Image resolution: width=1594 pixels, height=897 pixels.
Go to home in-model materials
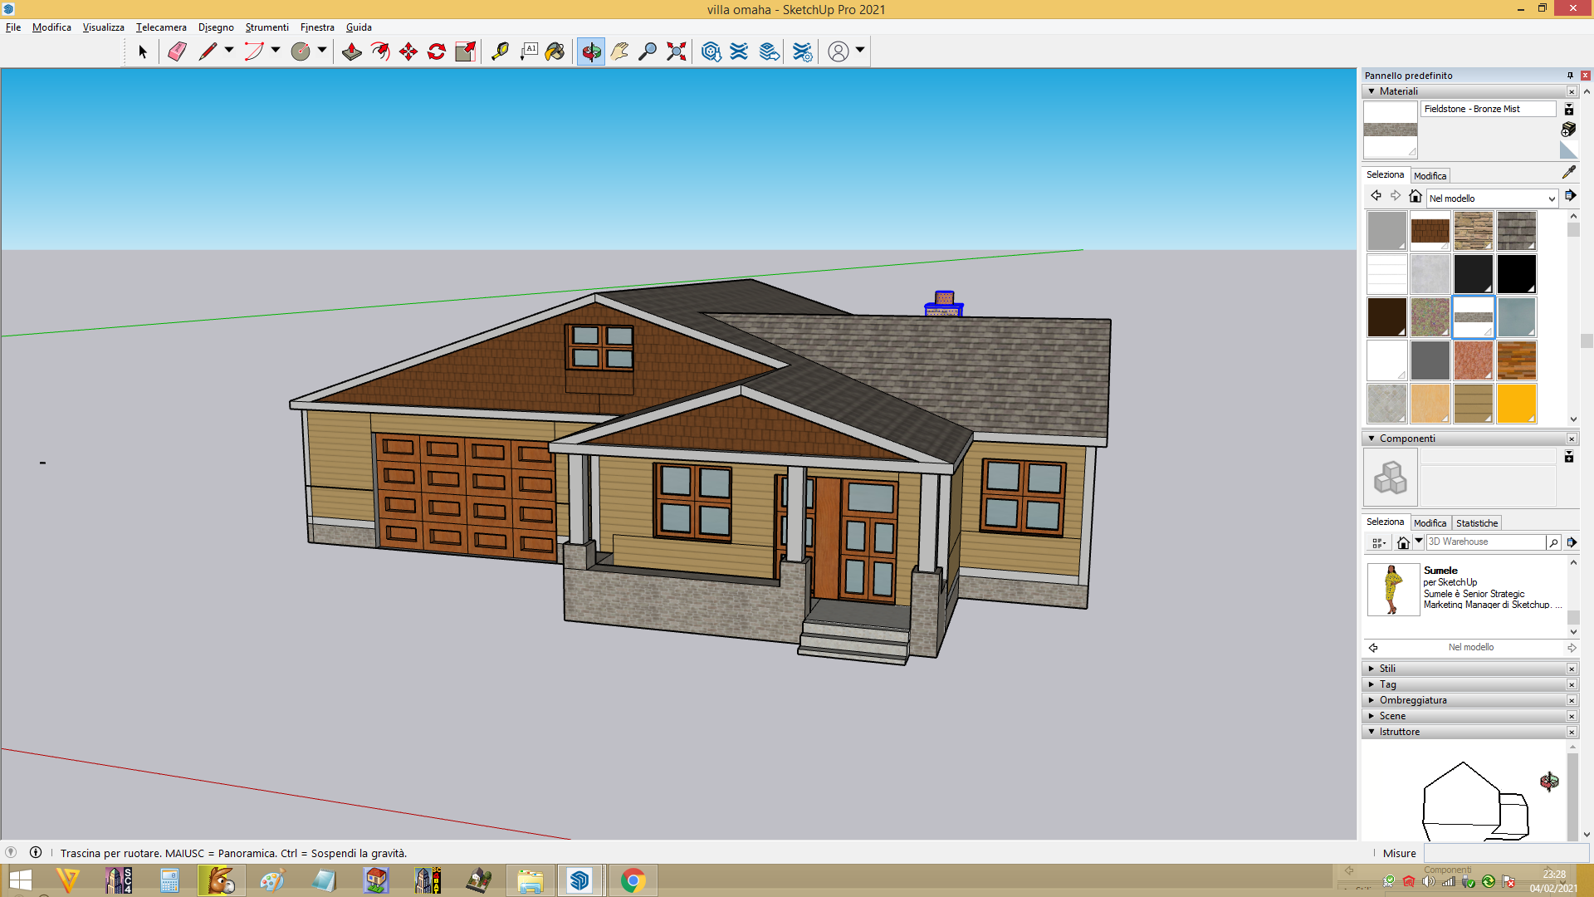click(x=1416, y=196)
